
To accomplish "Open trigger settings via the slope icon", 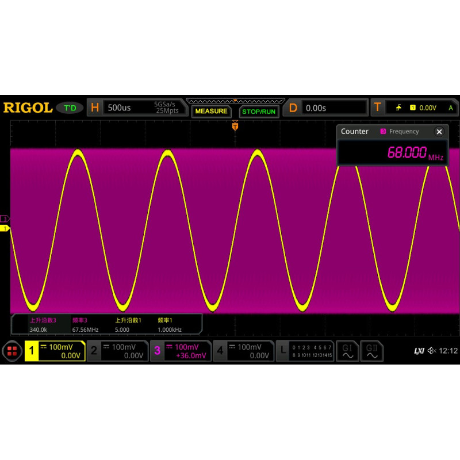I will (398, 107).
